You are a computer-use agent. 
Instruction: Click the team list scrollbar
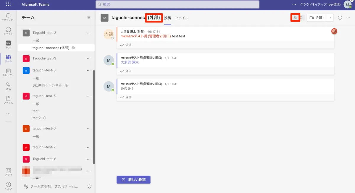click(94, 117)
